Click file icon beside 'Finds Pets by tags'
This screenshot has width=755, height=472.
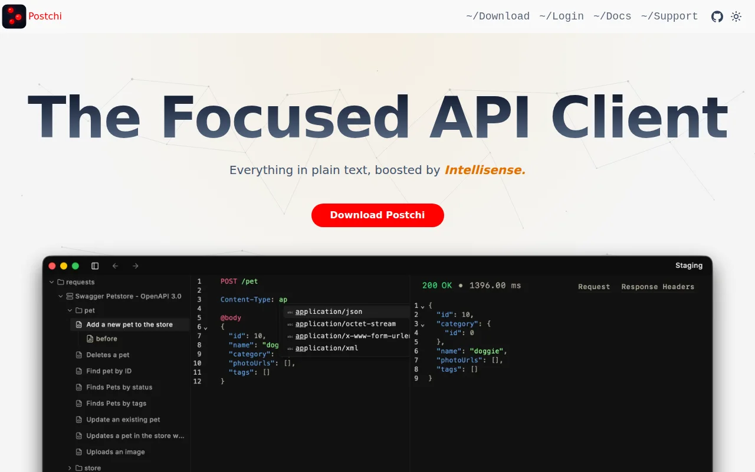click(x=79, y=404)
